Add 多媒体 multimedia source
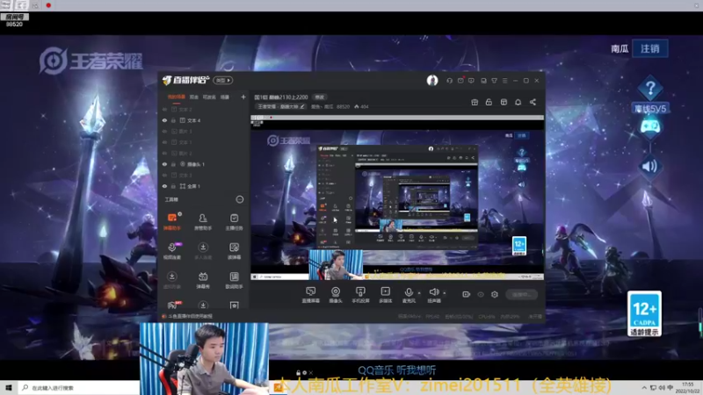703x395 pixels. (x=385, y=295)
